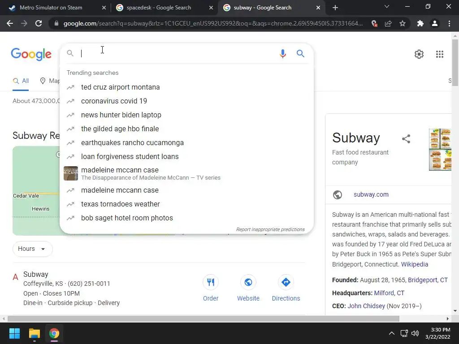The width and height of the screenshot is (459, 344).
Task: Open Subway menu photos thumbnail
Action: point(440,149)
